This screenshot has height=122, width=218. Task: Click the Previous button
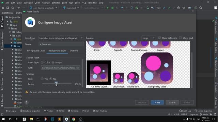[142, 102]
